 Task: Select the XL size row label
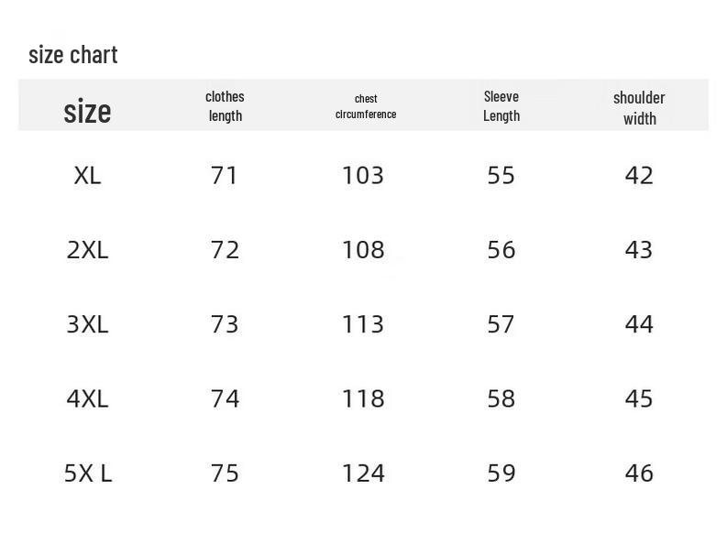pyautogui.click(x=87, y=175)
